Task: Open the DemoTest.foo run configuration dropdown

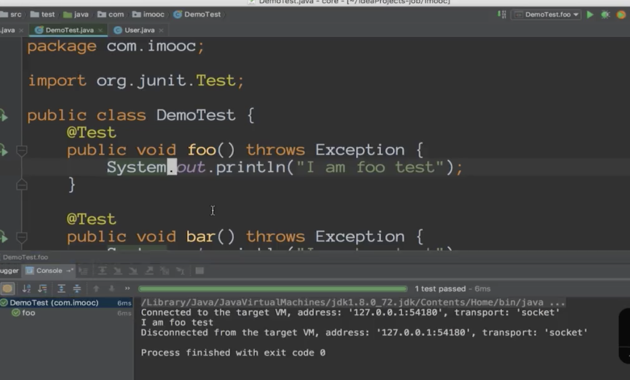Action: click(547, 15)
